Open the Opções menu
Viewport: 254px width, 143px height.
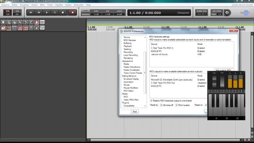[x=59, y=5]
